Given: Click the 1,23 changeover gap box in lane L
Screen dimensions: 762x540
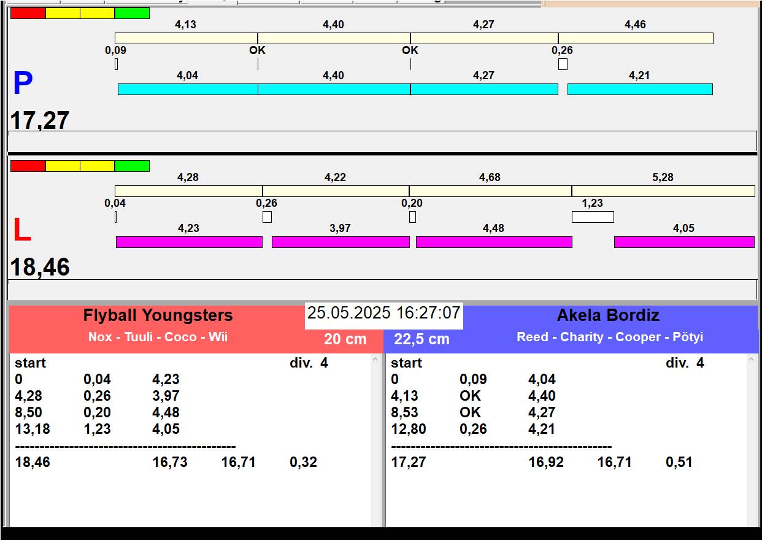Looking at the screenshot, I should click(x=593, y=217).
